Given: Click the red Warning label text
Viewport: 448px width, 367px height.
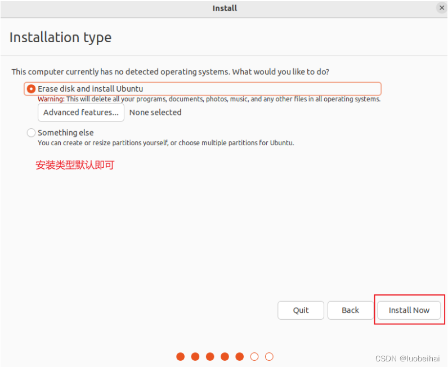Looking at the screenshot, I should click(51, 99).
